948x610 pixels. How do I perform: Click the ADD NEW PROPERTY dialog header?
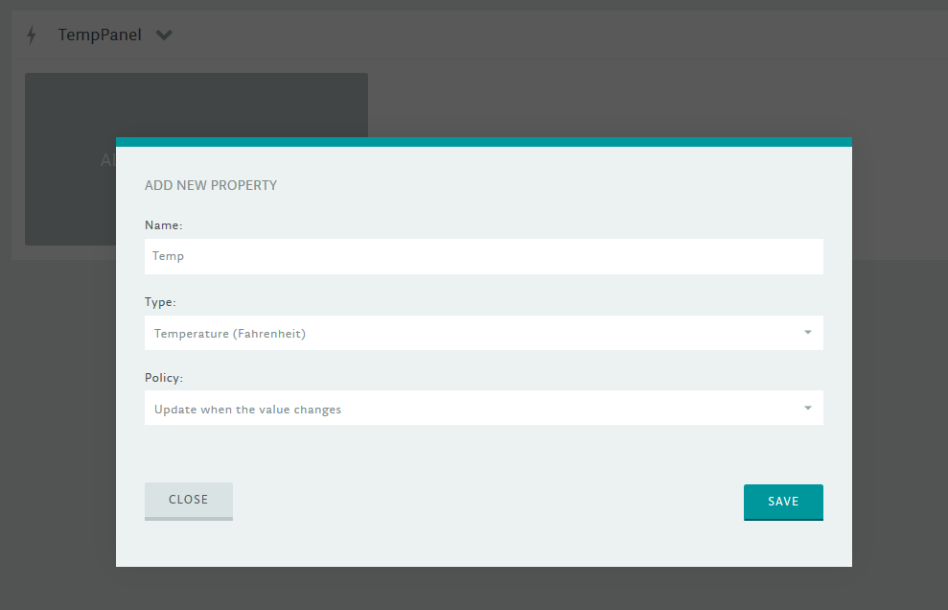(x=211, y=185)
